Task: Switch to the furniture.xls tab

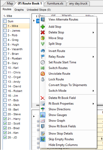Action: pyautogui.click(x=55, y=4)
